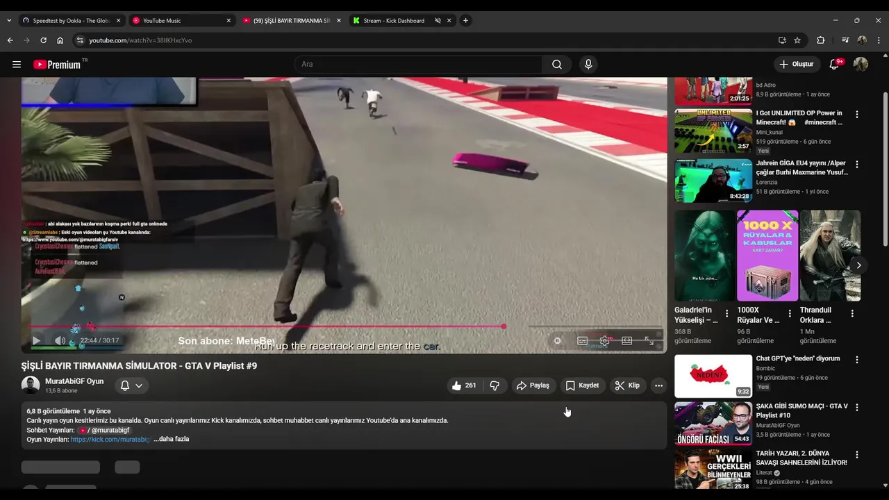This screenshot has height=500, width=889.
Task: Click the Oluştur create button
Action: [797, 65]
